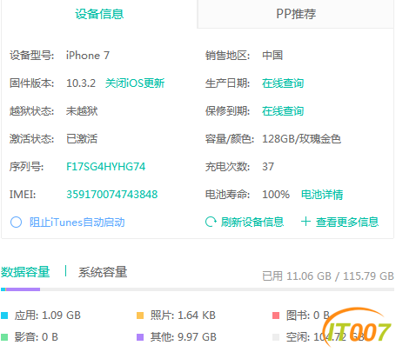The image size is (396, 352).
Task: Click sales region value 中国
Action: coord(272,56)
